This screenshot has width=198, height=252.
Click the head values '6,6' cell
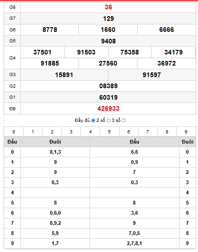[134, 152]
